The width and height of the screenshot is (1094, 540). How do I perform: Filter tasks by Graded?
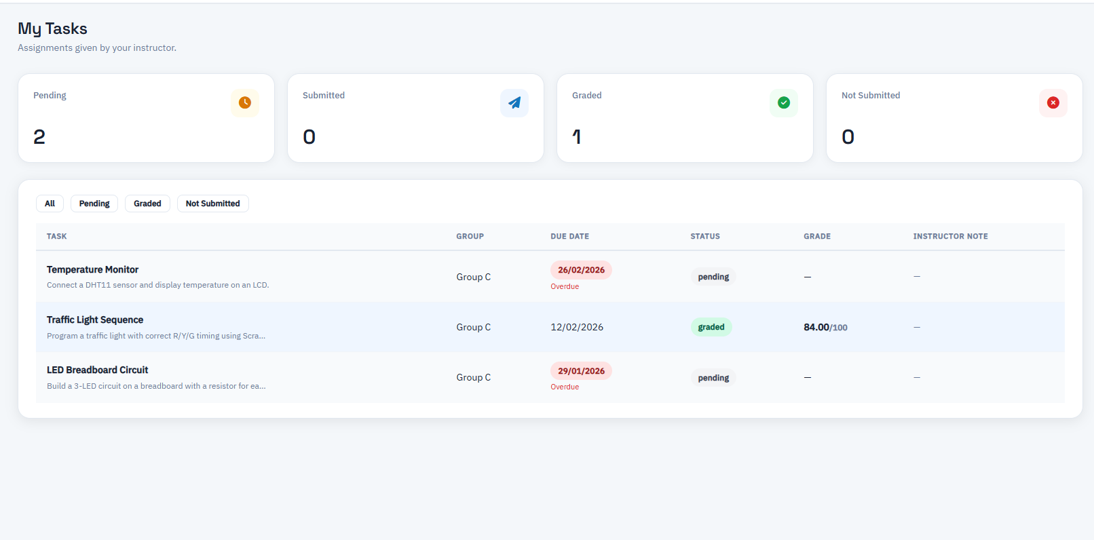click(147, 204)
